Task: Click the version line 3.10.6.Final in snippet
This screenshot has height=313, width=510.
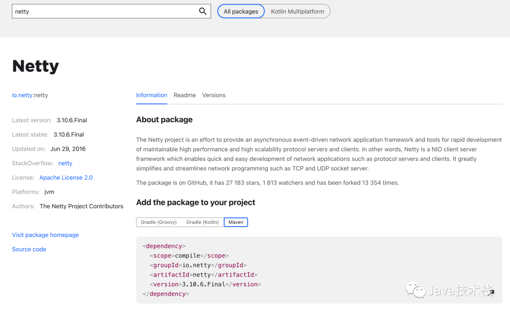Action: click(205, 284)
